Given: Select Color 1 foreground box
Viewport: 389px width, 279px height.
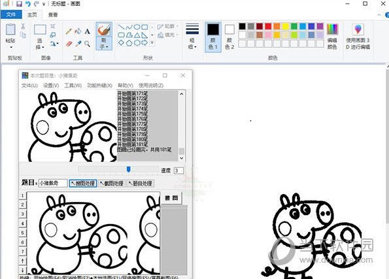Looking at the screenshot, I should click(x=213, y=37).
